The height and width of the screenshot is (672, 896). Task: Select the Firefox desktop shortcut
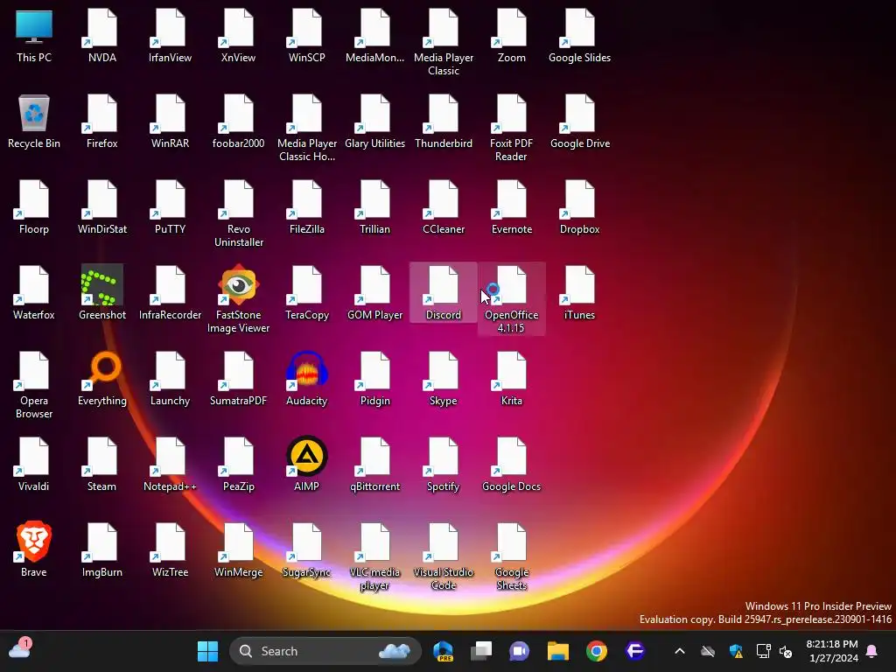(102, 122)
